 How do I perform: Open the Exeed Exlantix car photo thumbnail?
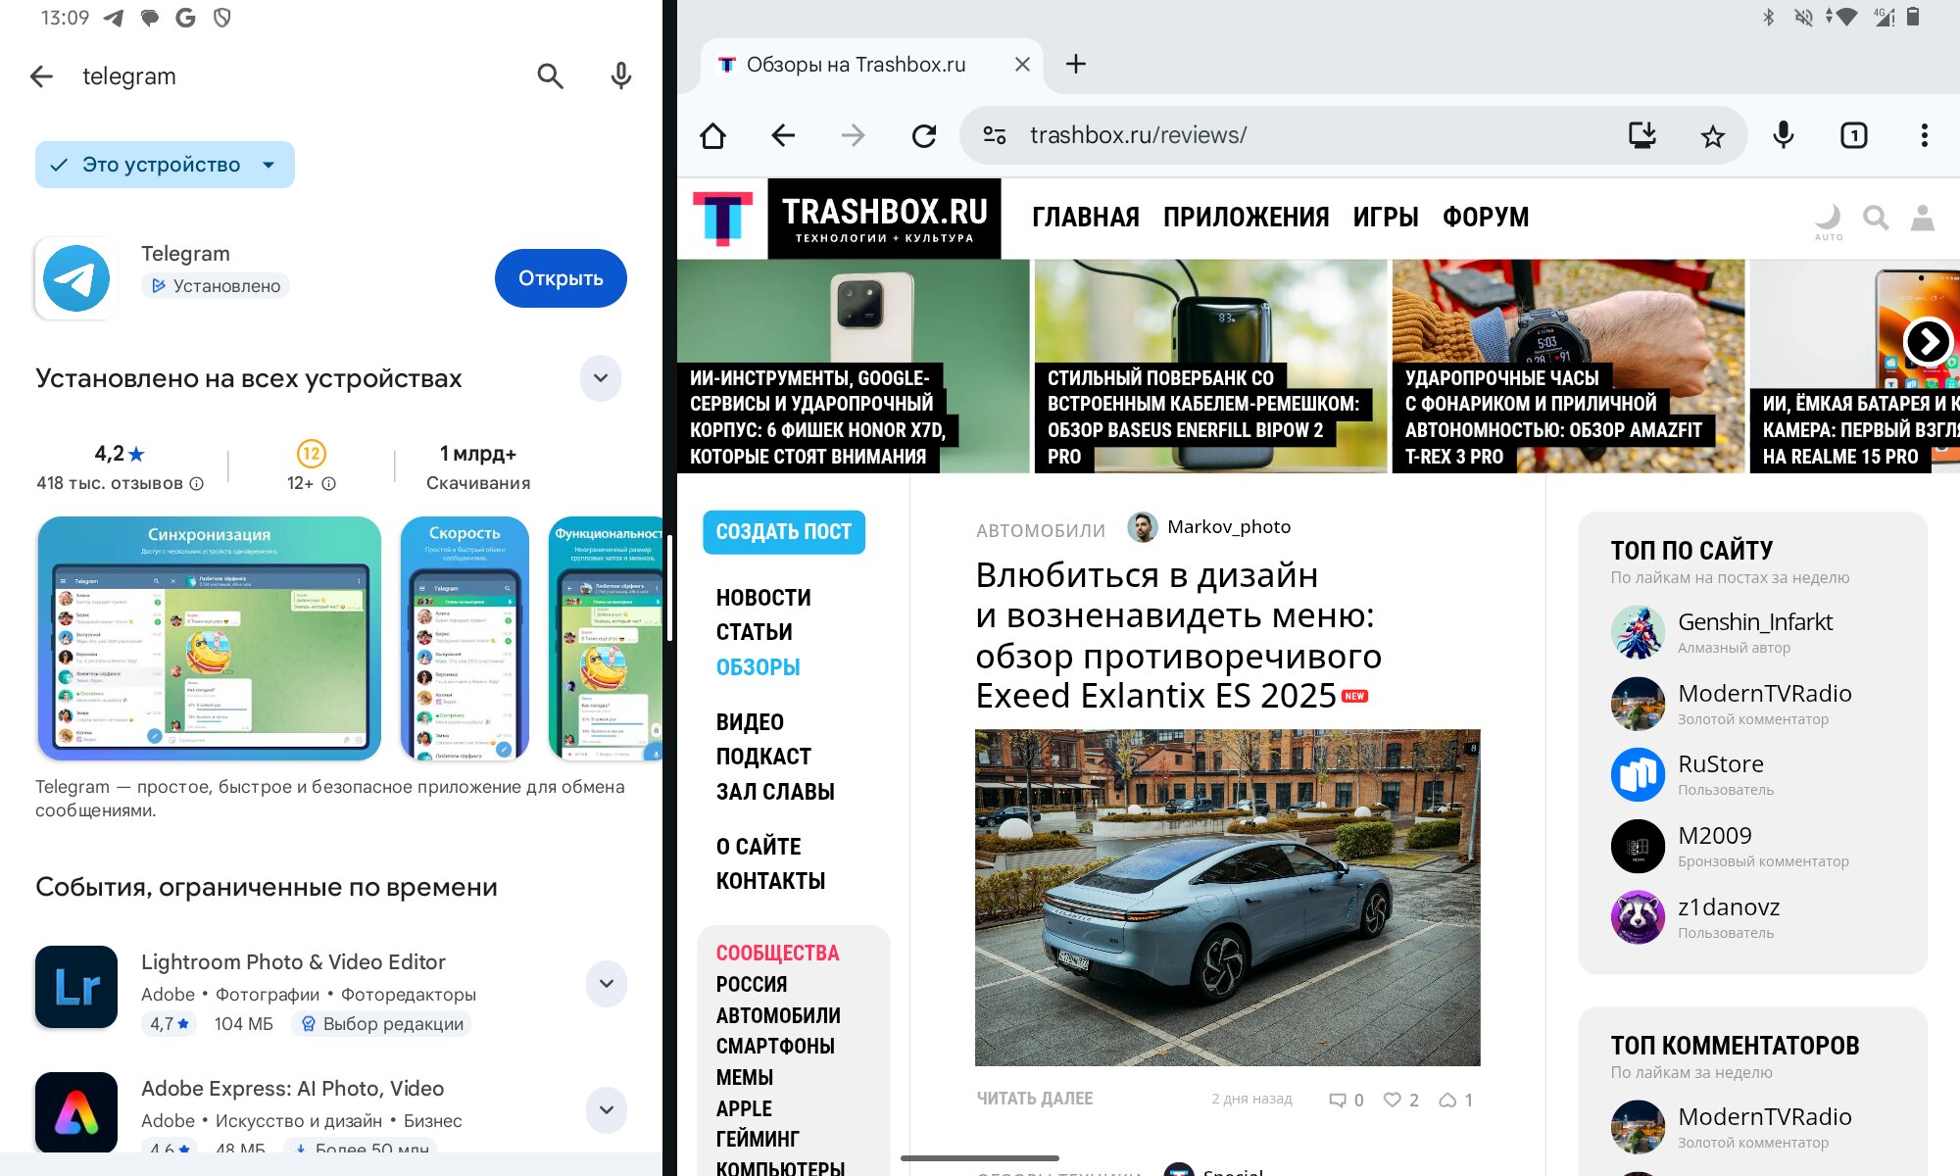coord(1227,897)
